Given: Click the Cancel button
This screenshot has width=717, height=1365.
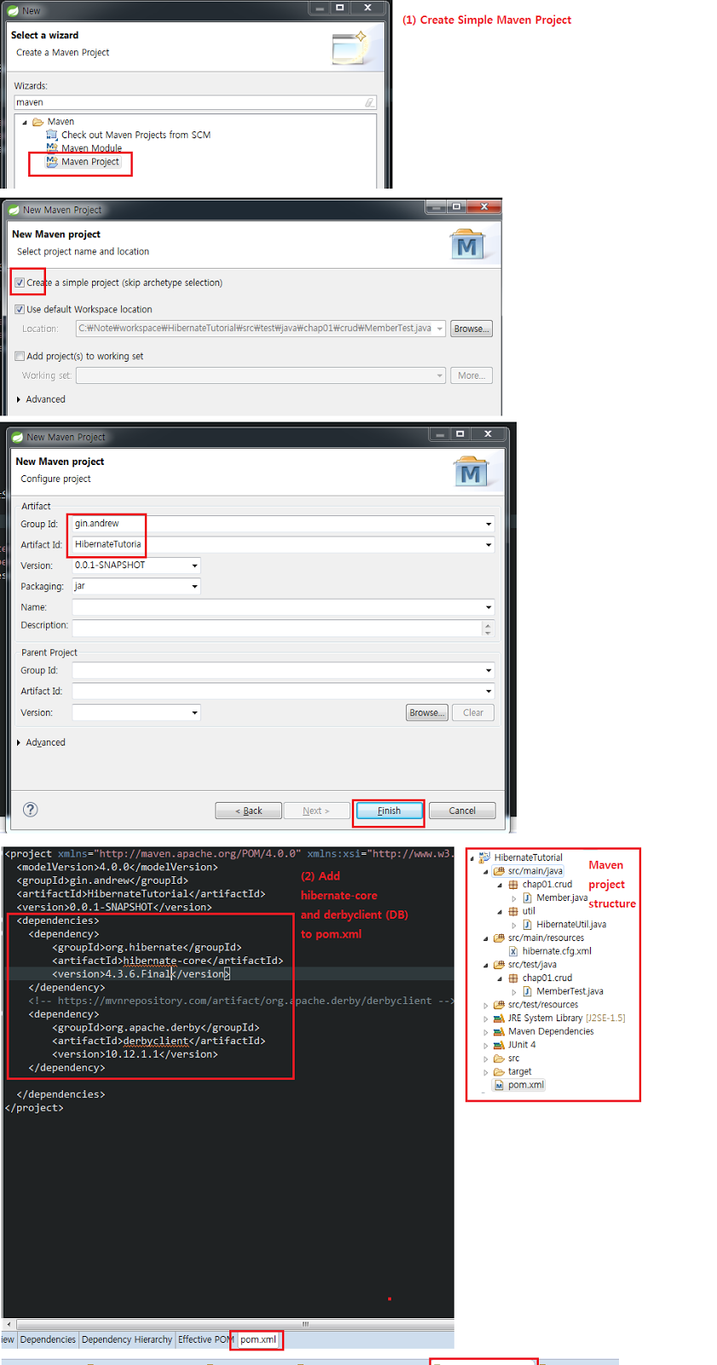Looking at the screenshot, I should coord(462,810).
